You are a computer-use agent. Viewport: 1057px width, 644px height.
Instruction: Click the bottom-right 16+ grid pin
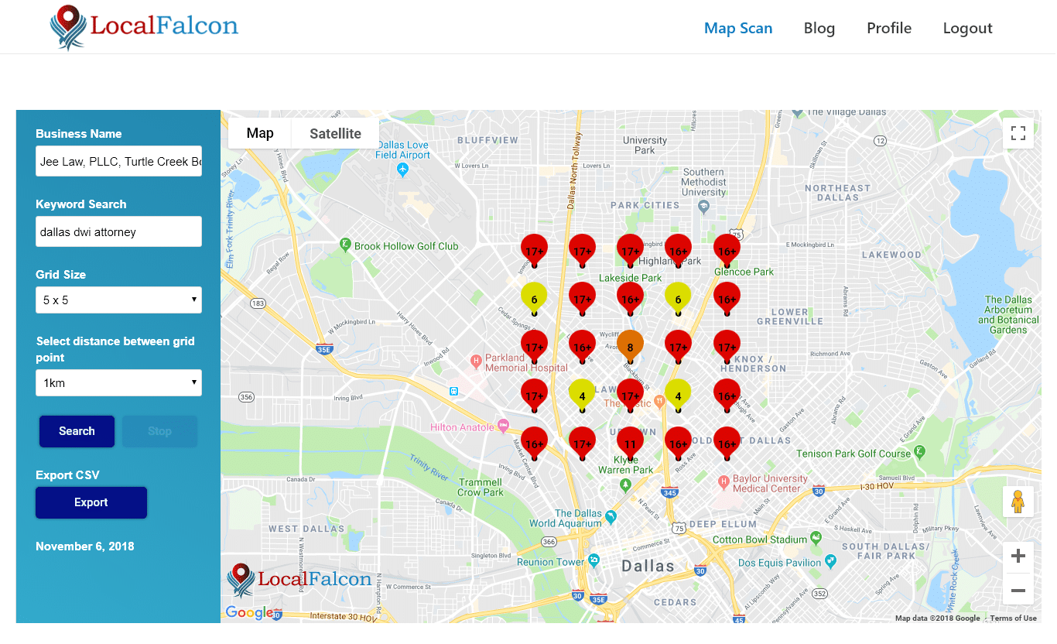click(727, 443)
